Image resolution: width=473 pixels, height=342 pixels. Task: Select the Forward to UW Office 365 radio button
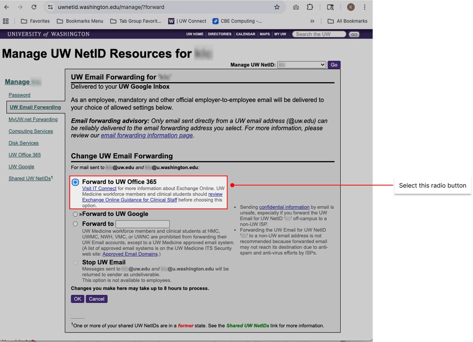click(x=76, y=182)
